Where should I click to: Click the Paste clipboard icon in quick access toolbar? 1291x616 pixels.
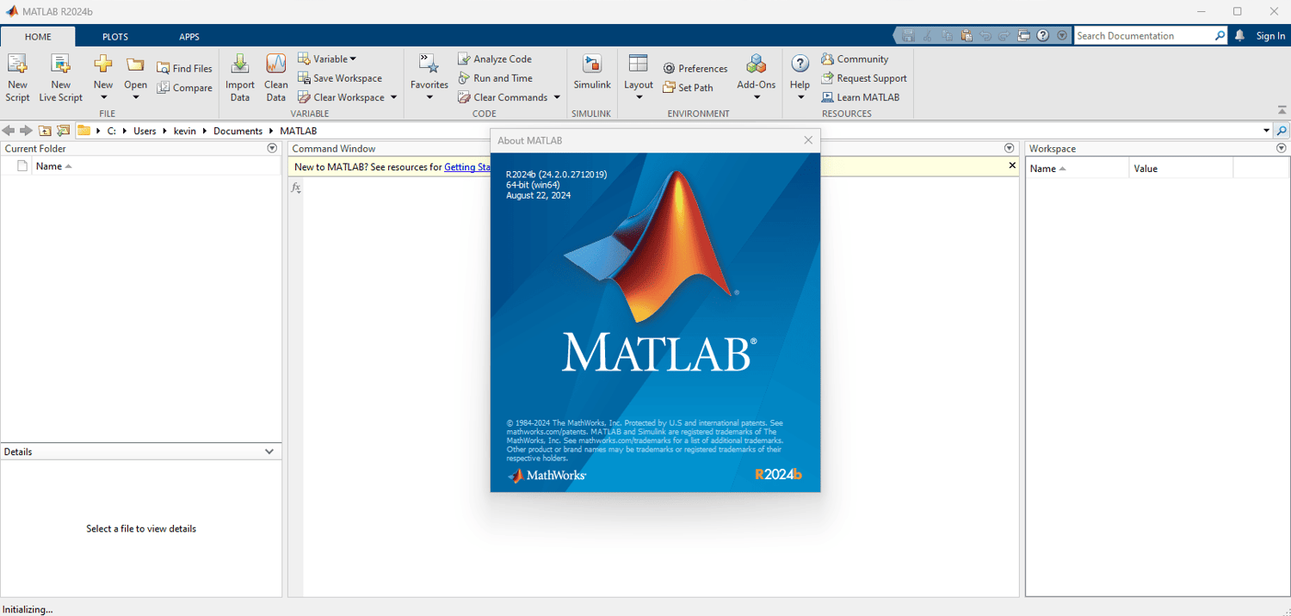tap(967, 36)
